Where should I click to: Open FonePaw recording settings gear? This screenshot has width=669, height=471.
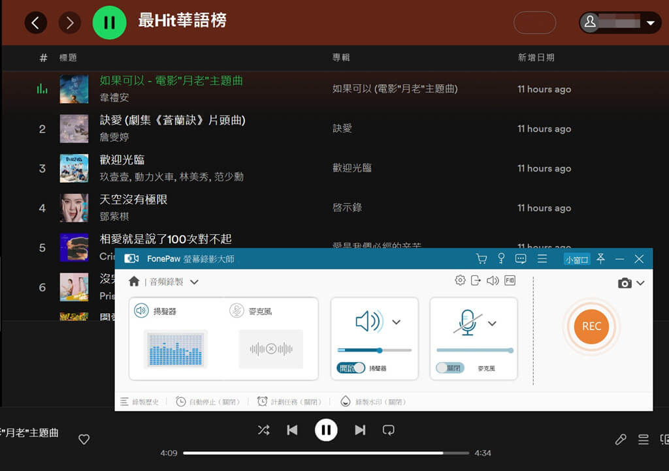pos(460,281)
